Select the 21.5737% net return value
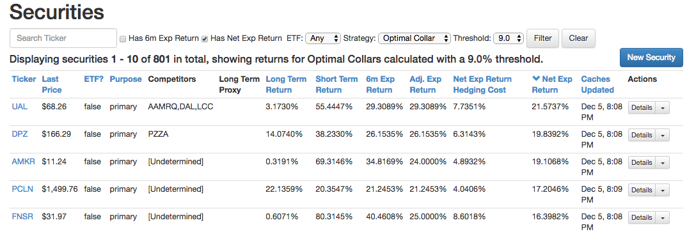The height and width of the screenshot is (234, 687). [x=550, y=107]
